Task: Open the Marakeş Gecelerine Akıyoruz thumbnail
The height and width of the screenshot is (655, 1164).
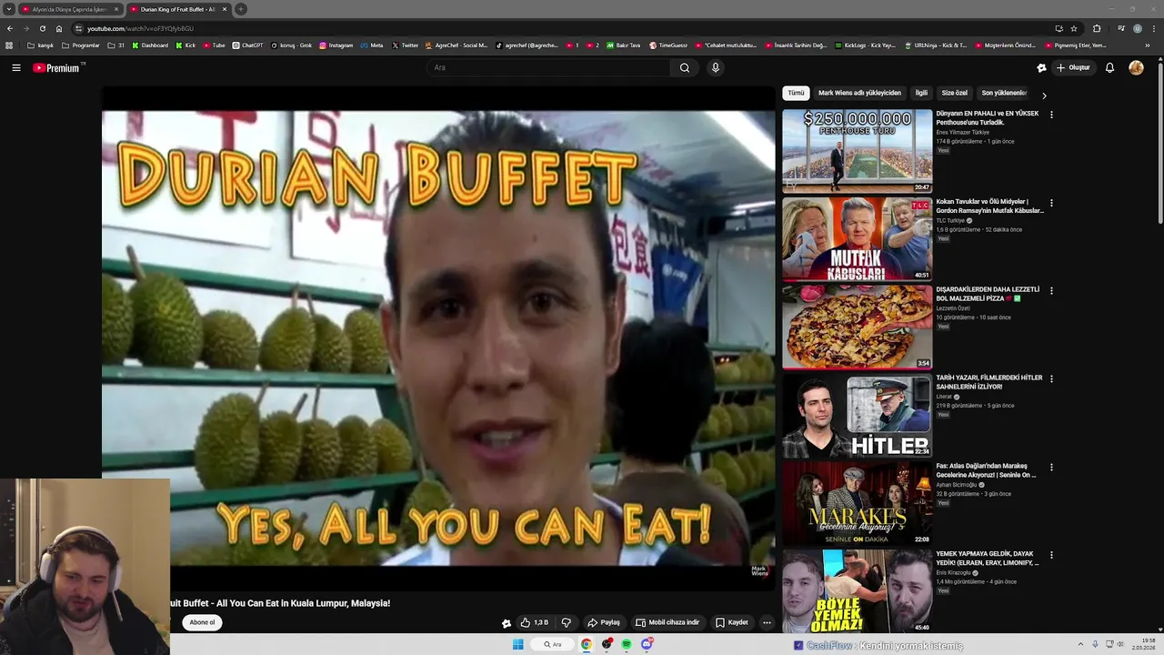Action: pyautogui.click(x=858, y=502)
